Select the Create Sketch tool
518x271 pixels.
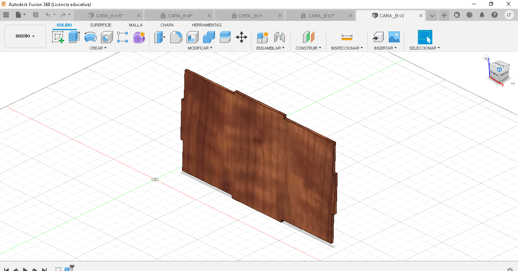[58, 37]
